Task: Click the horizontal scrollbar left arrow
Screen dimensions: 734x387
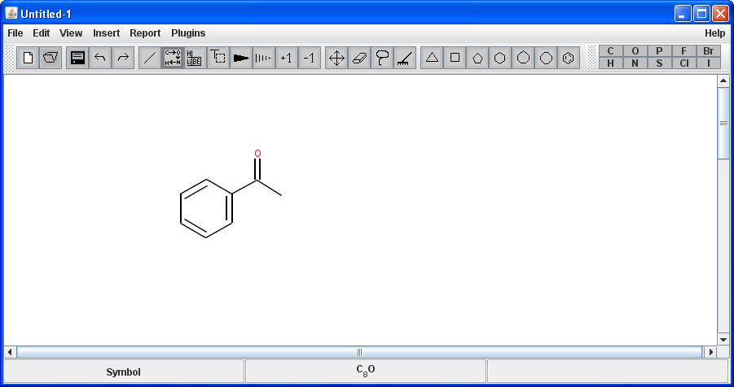Action: 11,352
